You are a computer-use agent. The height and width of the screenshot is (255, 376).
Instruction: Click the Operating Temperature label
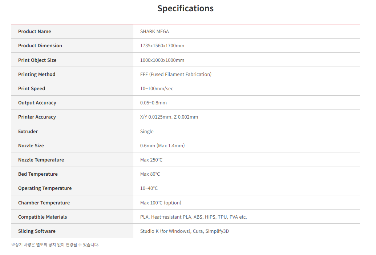pos(45,188)
